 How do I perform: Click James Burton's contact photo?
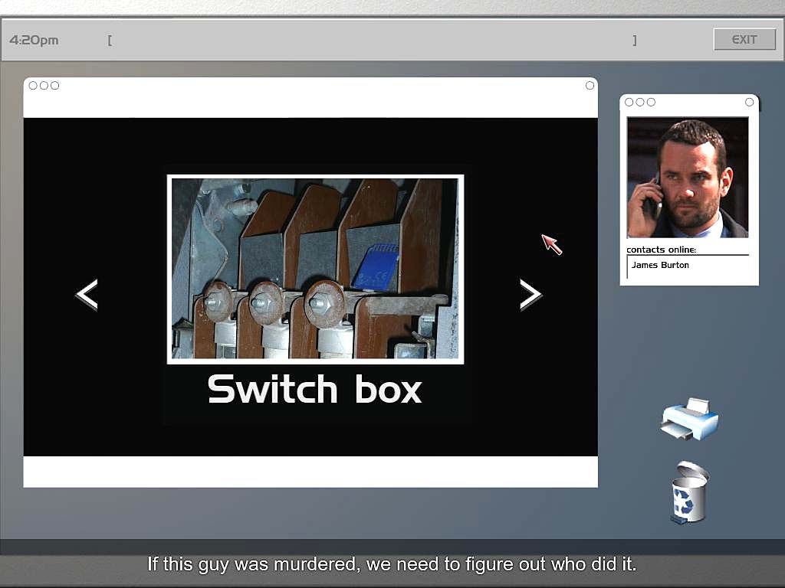(x=688, y=178)
